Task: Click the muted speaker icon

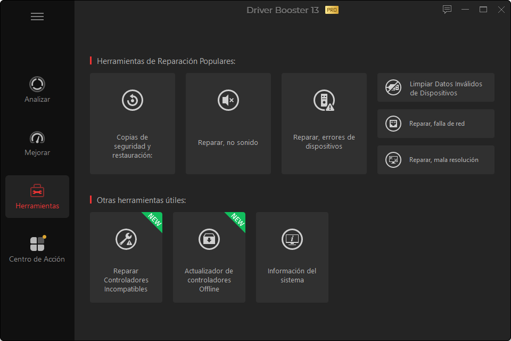Action: pos(228,100)
